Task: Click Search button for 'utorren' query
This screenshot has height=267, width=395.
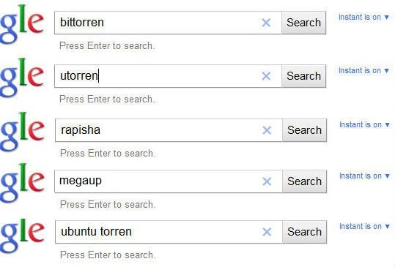Action: (x=304, y=76)
